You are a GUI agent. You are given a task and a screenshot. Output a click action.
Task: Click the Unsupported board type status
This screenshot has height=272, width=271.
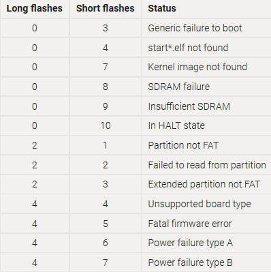click(200, 204)
